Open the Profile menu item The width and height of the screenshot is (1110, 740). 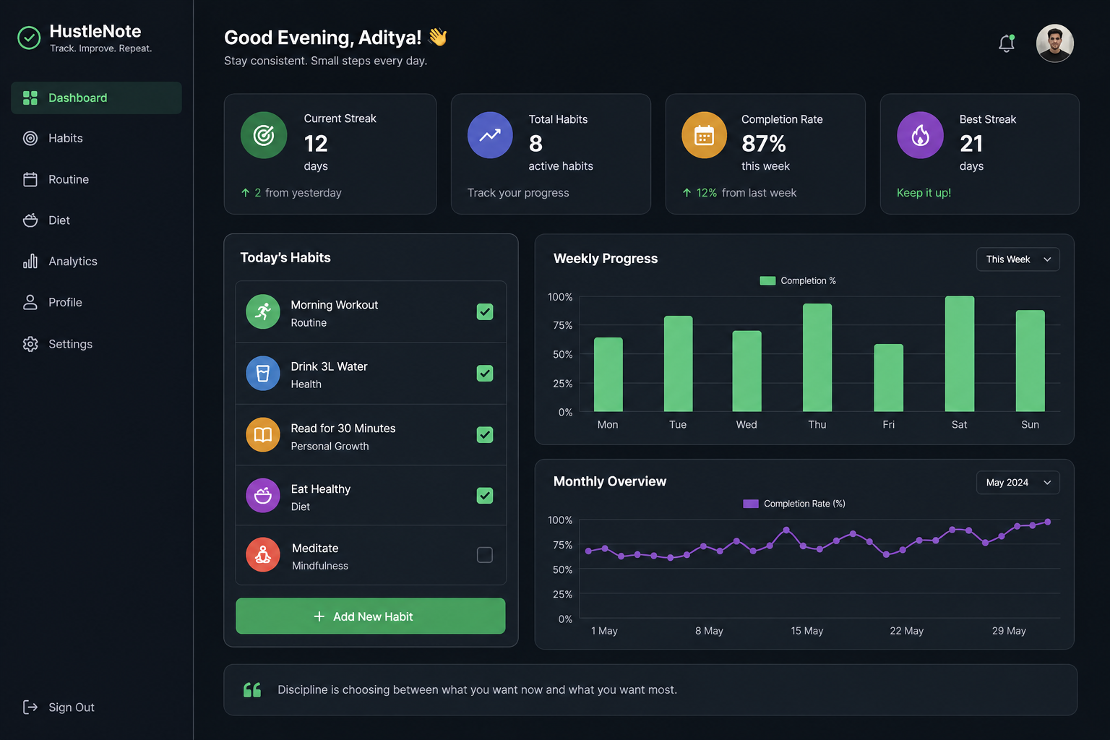coord(96,302)
